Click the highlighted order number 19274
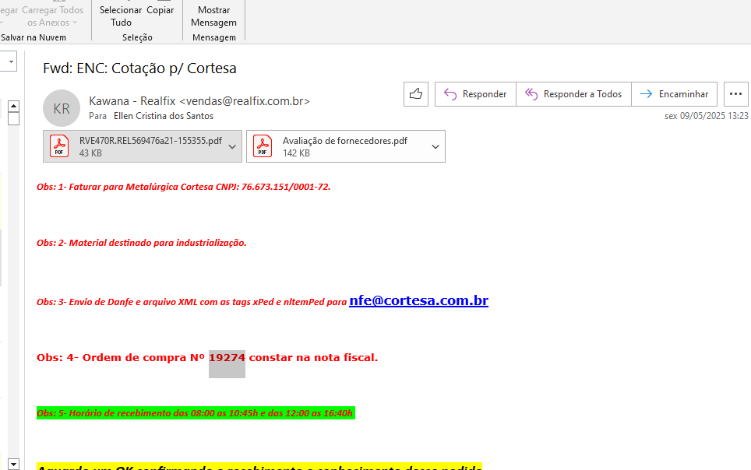751x470 pixels. (227, 358)
